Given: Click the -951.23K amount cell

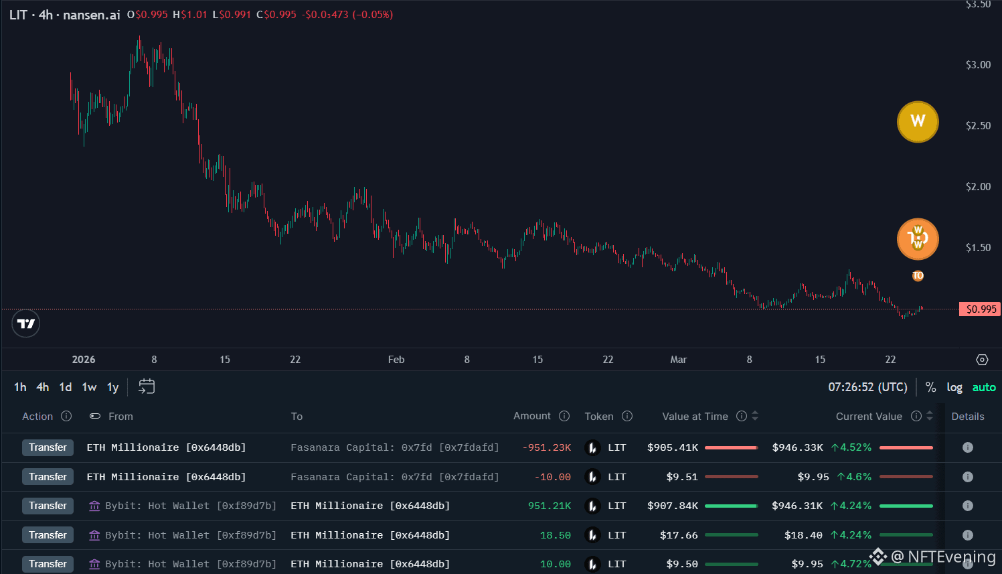Looking at the screenshot, I should pos(547,447).
